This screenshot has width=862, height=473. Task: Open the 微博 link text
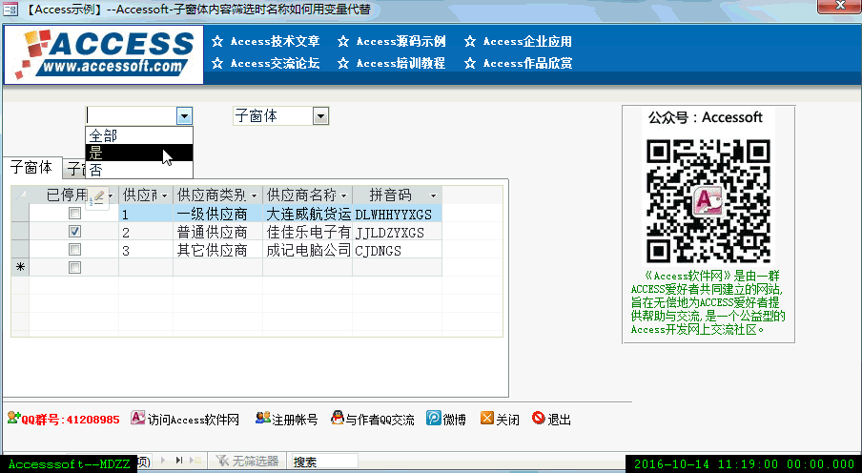pos(454,420)
